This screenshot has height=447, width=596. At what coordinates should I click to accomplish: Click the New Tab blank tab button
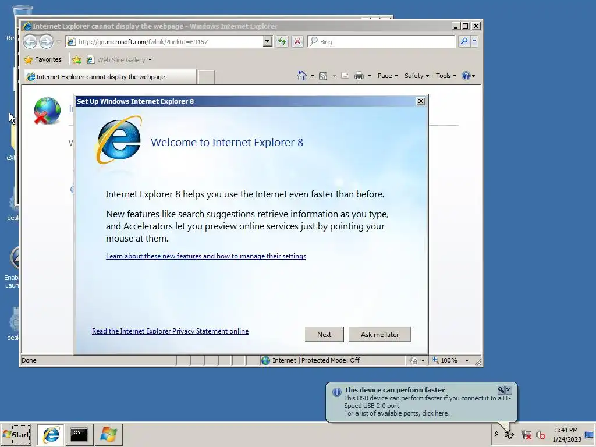[x=207, y=77]
